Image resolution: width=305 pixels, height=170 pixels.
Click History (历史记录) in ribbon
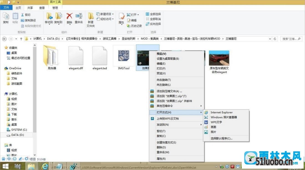(134, 26)
